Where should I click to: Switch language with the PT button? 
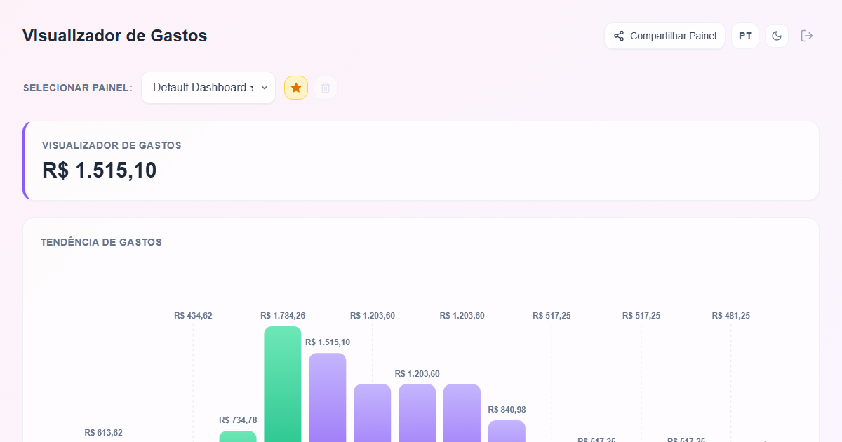point(745,36)
